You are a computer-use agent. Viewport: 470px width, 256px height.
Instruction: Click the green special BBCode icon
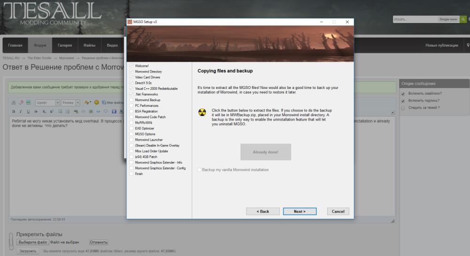pyautogui.click(x=28, y=102)
